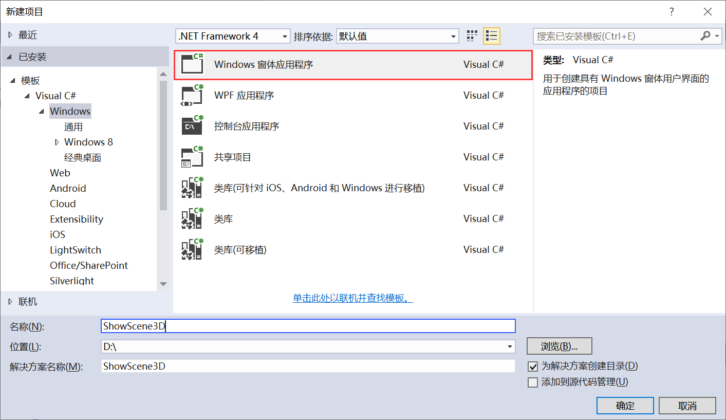This screenshot has width=726, height=420.
Task: Select the 类库(可移植) template name
Action: (x=240, y=249)
